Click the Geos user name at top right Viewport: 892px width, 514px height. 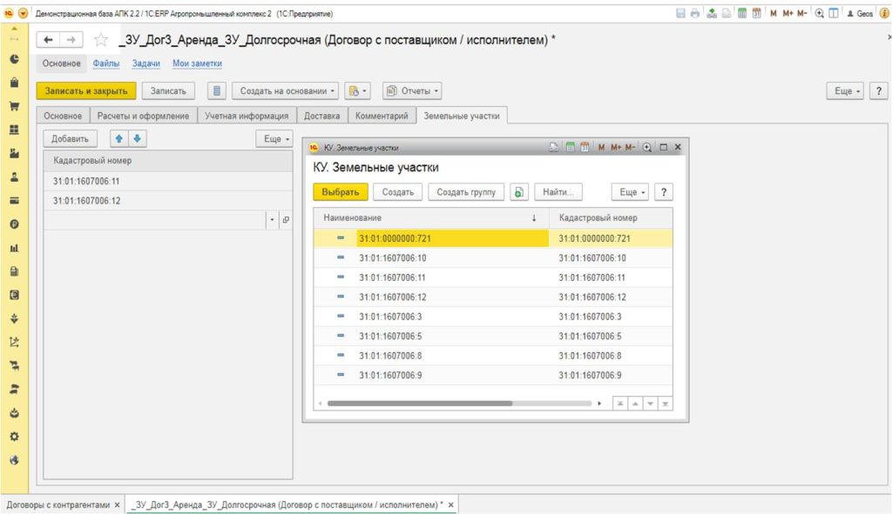click(x=860, y=13)
